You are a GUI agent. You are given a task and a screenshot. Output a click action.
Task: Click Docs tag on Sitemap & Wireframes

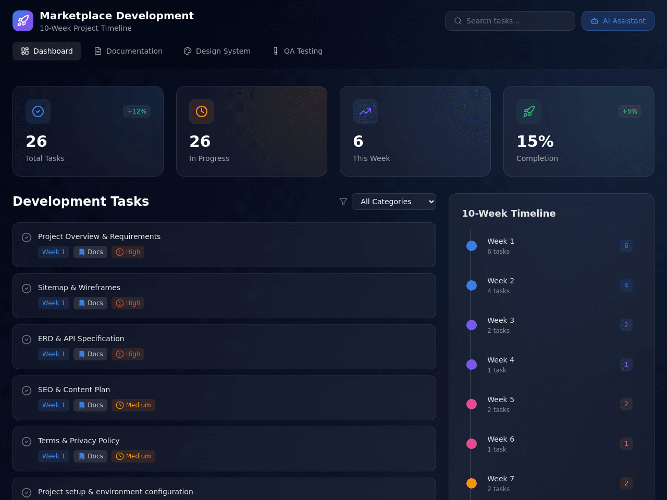click(x=90, y=303)
